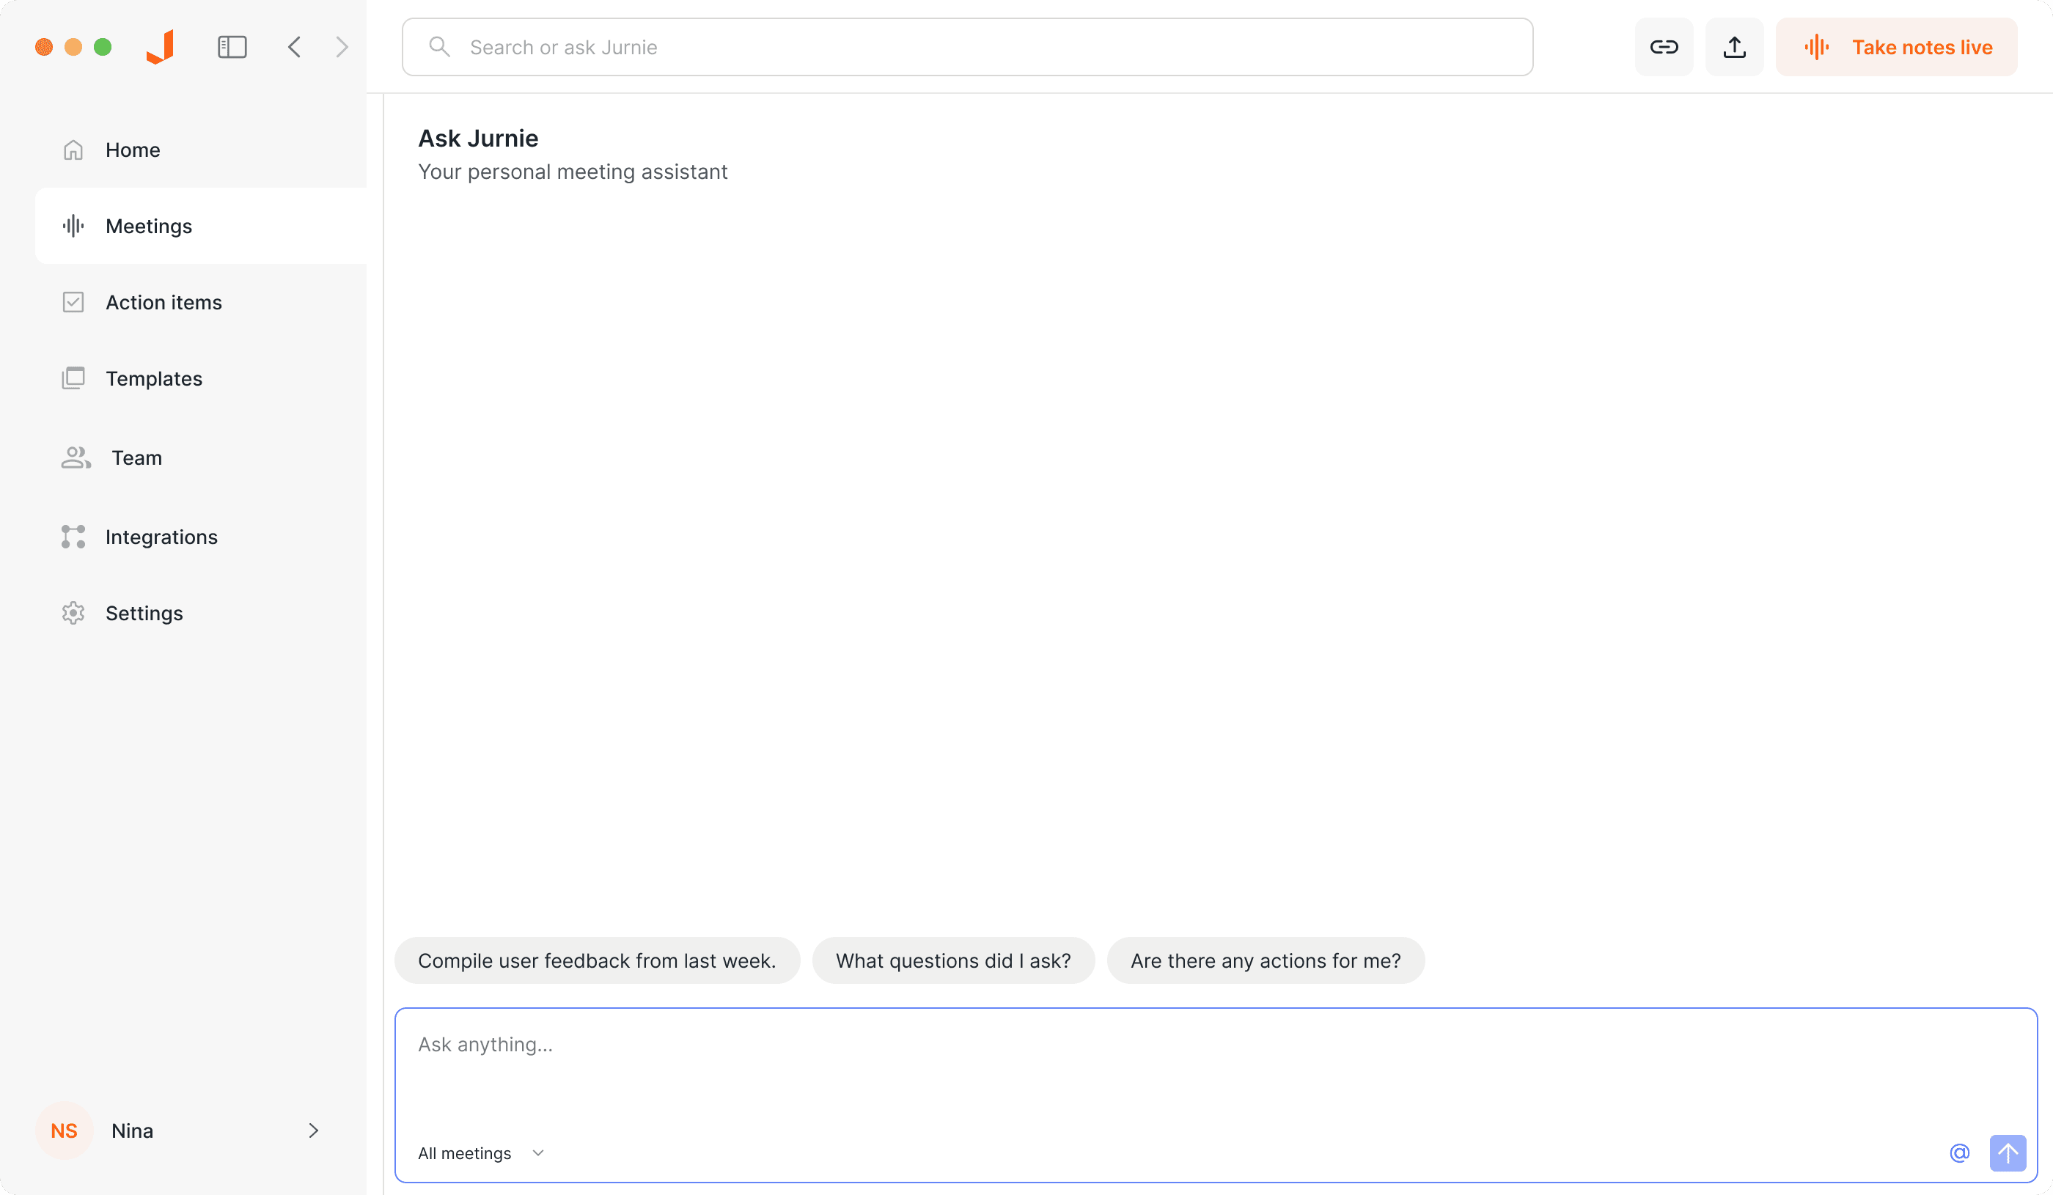This screenshot has height=1195, width=2053.
Task: Open Integrations via its nodes icon
Action: (73, 536)
